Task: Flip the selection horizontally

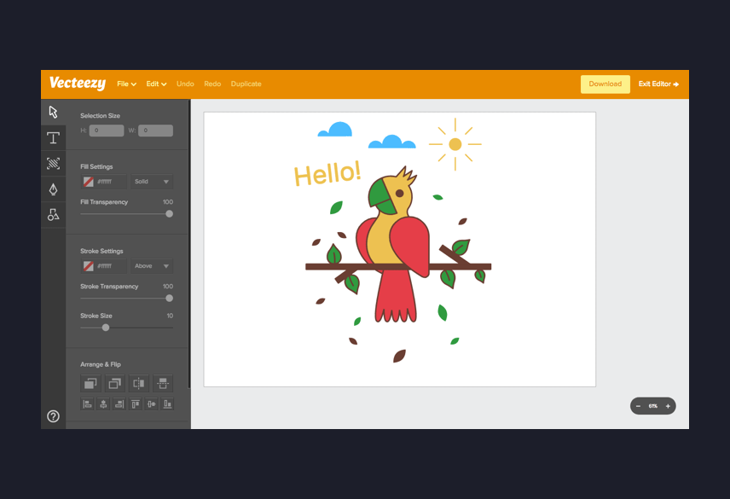Action: pyautogui.click(x=139, y=383)
